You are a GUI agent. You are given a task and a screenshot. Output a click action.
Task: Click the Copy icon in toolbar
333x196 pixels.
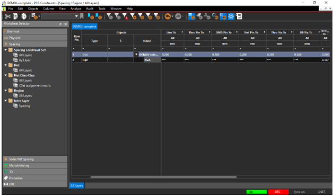[x=15, y=16]
